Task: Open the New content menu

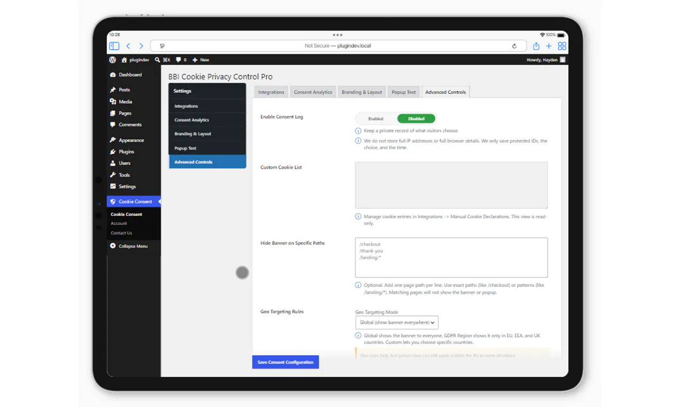Action: (x=201, y=60)
